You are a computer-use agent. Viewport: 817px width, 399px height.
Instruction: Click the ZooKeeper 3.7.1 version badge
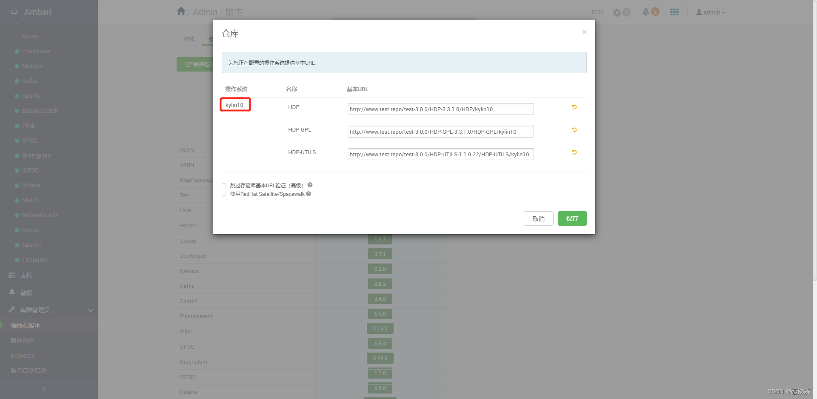tap(380, 254)
